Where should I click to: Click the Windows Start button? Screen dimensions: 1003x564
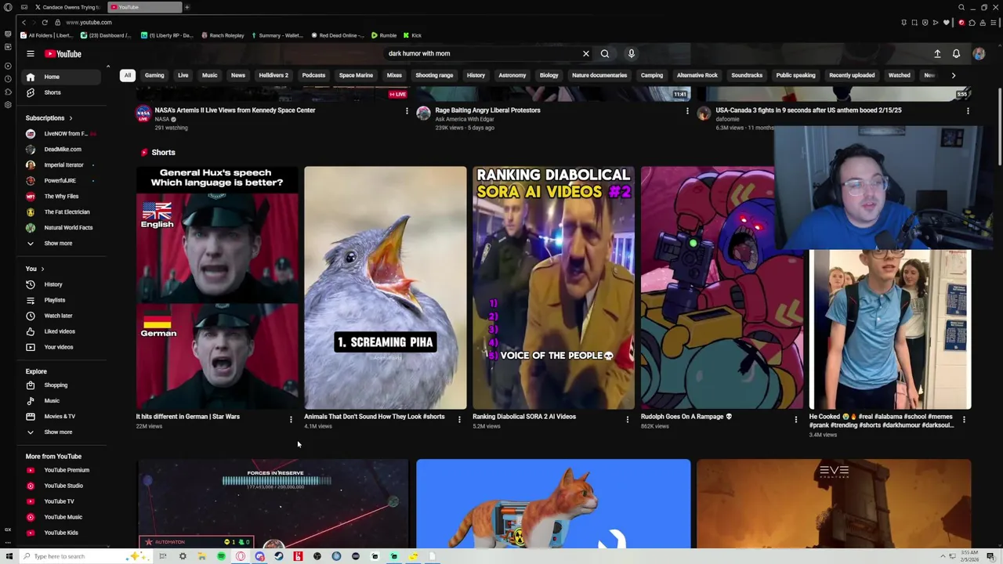9,556
